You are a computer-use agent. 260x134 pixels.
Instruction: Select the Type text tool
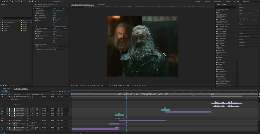(24, 1)
